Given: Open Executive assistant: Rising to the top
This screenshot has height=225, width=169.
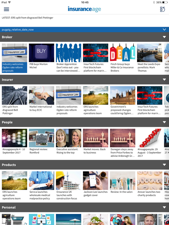Looking at the screenshot, I should point(69,143).
